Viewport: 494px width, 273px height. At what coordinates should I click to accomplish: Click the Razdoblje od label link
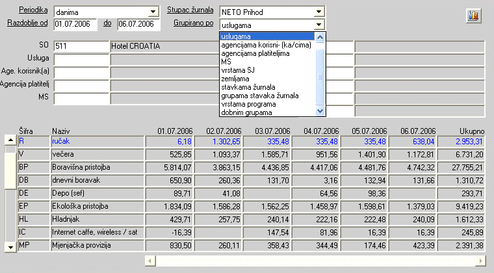[28, 23]
